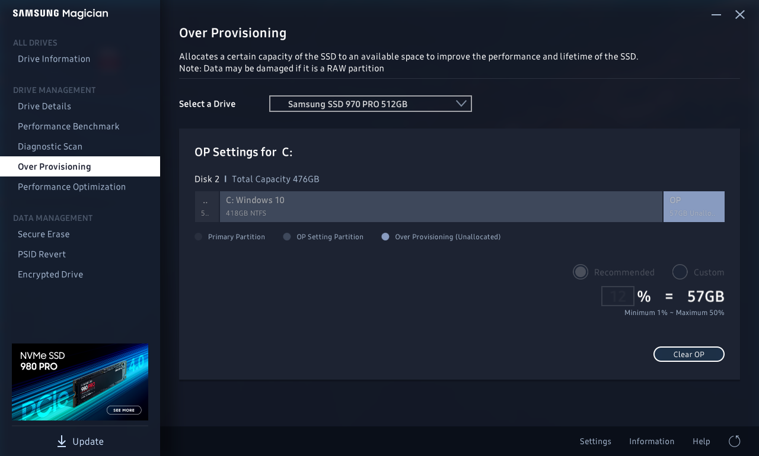Click the OP percentage input field
This screenshot has width=759, height=456.
(618, 296)
